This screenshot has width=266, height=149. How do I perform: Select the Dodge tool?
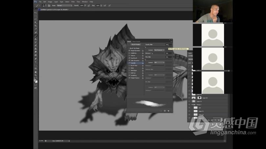[35, 55]
